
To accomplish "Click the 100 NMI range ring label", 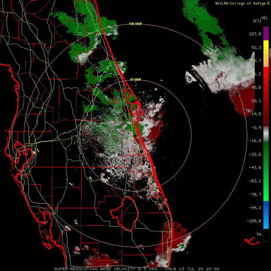I will 135,24.
